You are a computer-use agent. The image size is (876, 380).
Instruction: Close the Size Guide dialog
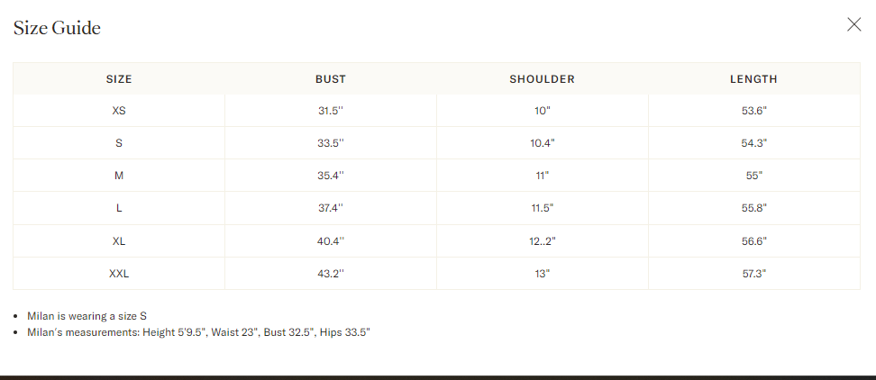[x=853, y=24]
